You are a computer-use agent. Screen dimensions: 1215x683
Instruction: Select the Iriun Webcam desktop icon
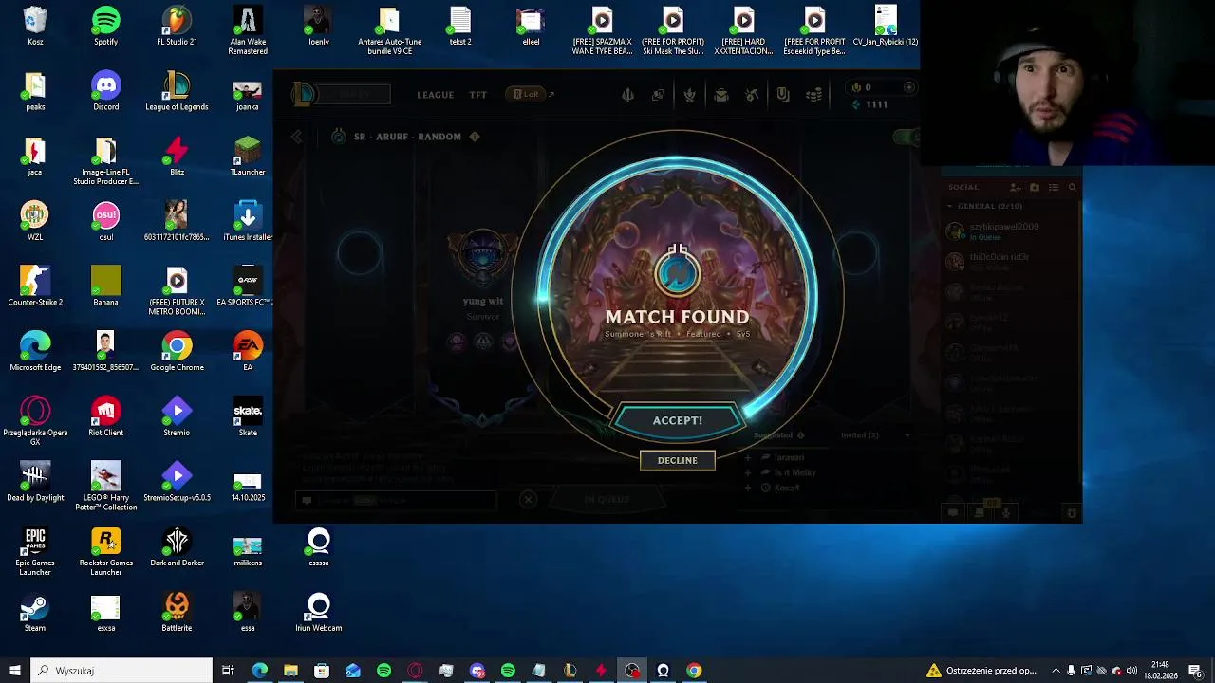coord(318,613)
